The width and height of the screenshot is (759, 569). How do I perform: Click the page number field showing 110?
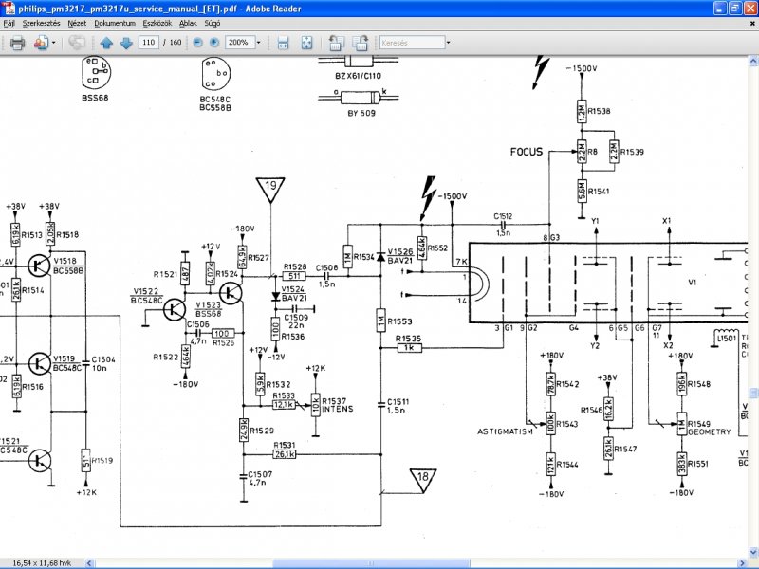149,43
